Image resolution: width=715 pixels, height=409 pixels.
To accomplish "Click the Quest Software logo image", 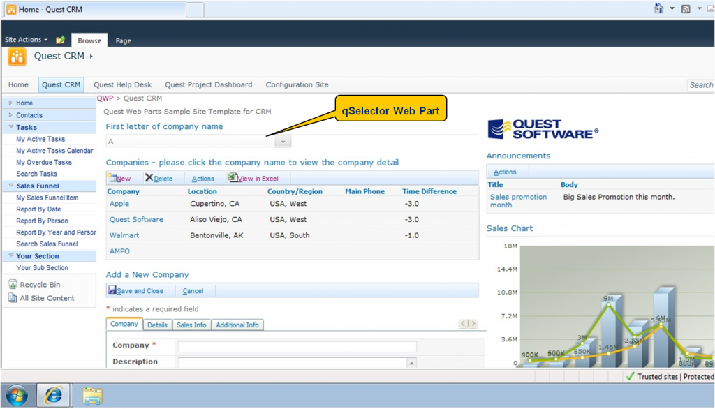I will click(x=543, y=129).
